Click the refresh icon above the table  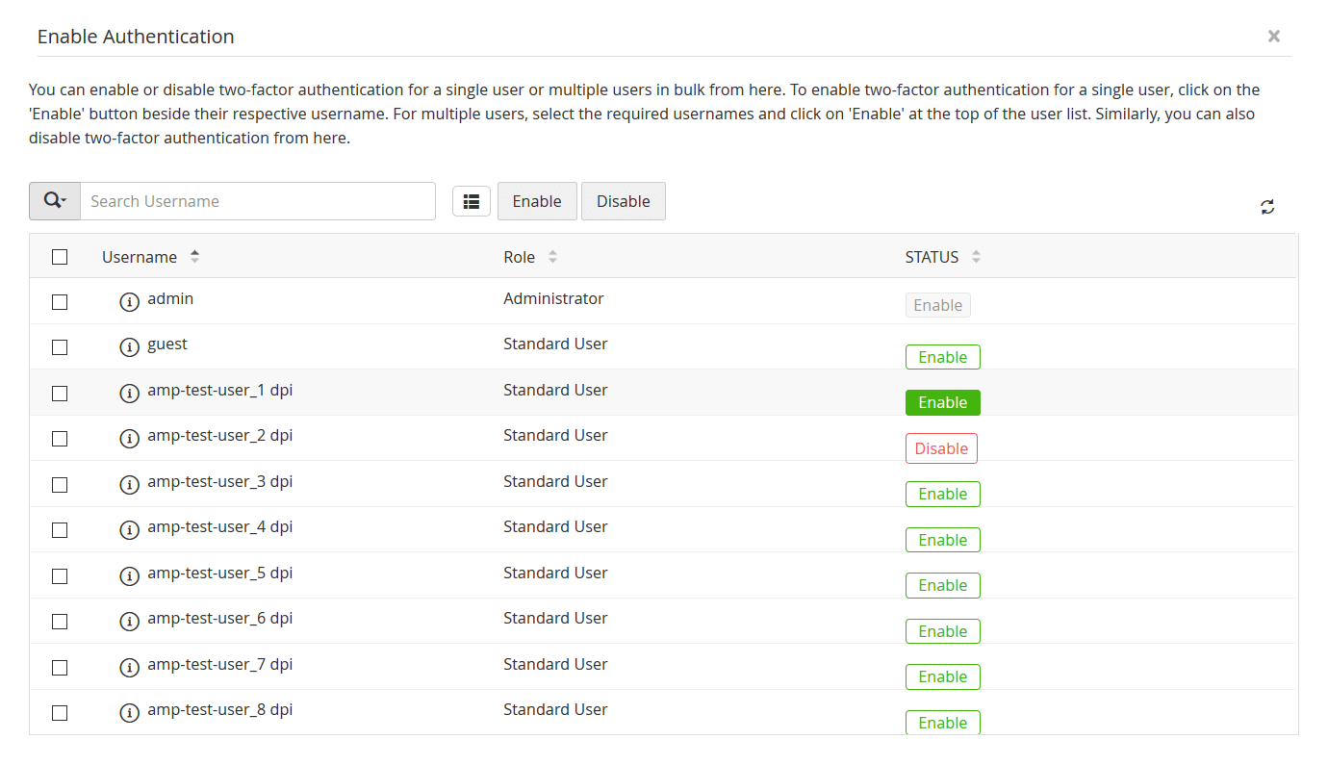click(1267, 207)
